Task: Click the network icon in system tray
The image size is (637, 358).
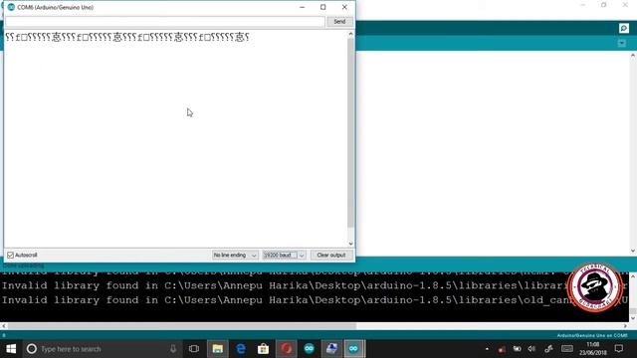Action: [548, 349]
